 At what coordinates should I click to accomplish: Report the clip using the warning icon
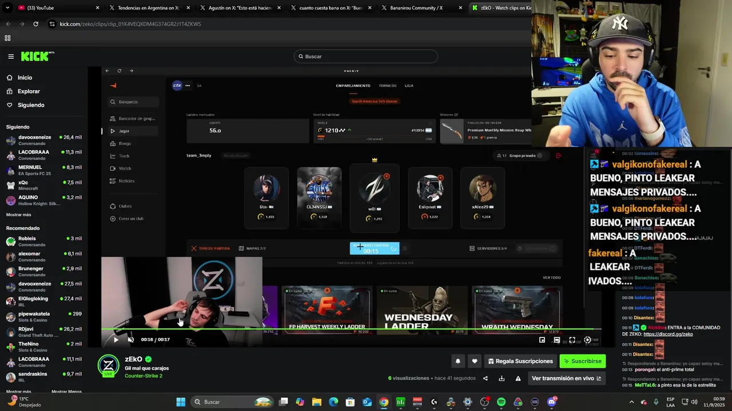pyautogui.click(x=518, y=378)
